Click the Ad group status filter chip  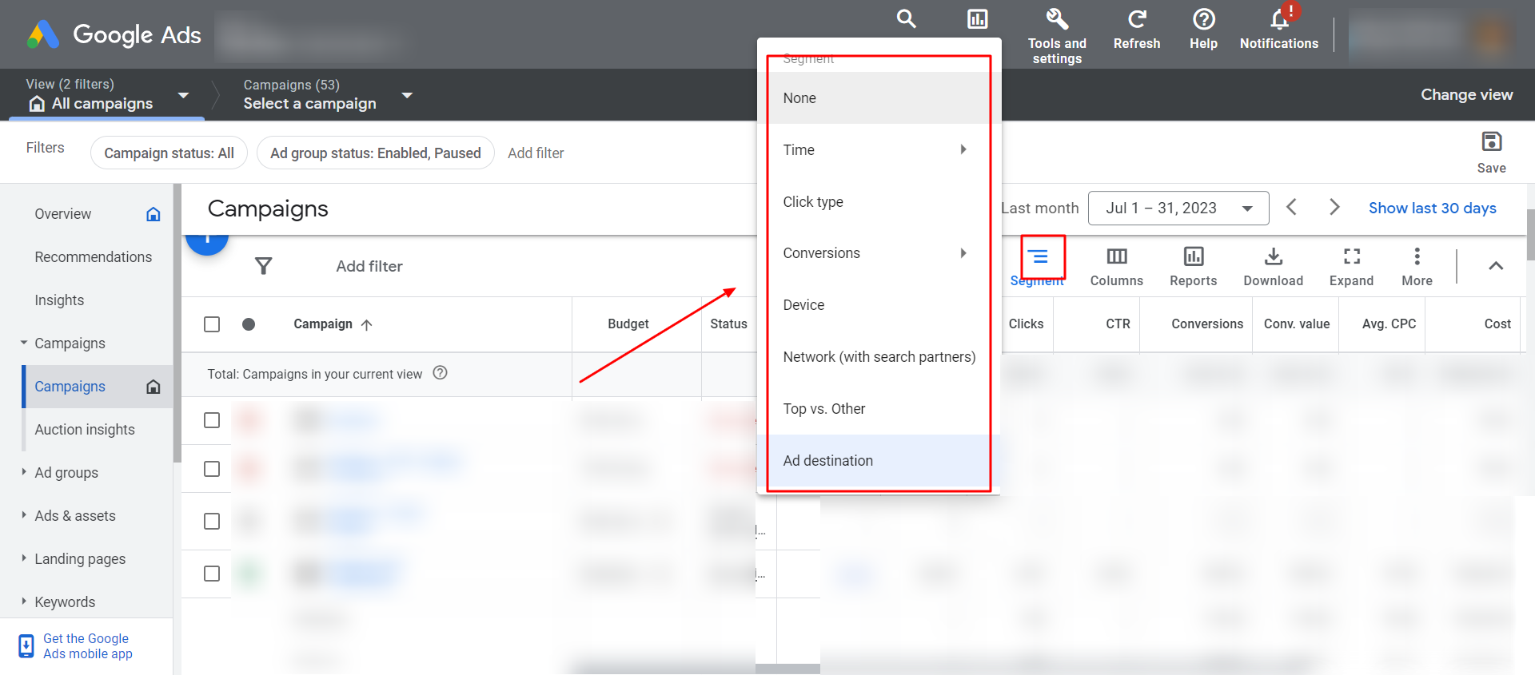(375, 153)
